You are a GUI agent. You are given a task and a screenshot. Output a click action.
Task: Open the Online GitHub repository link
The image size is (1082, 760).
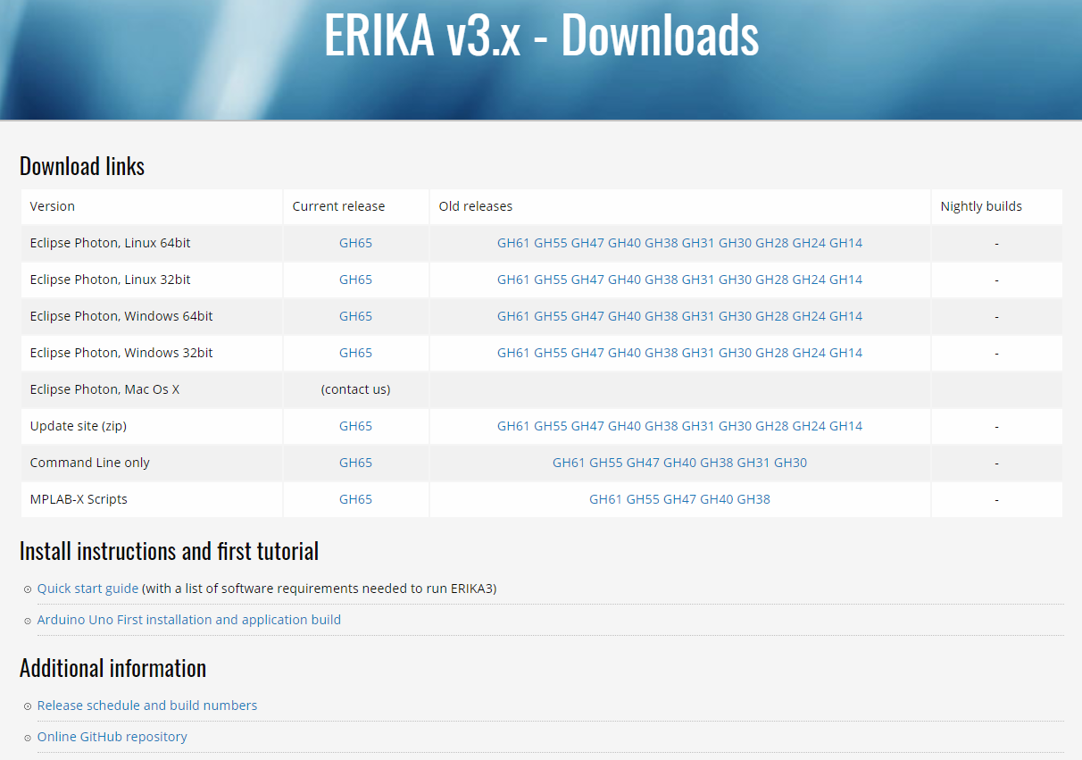(112, 737)
